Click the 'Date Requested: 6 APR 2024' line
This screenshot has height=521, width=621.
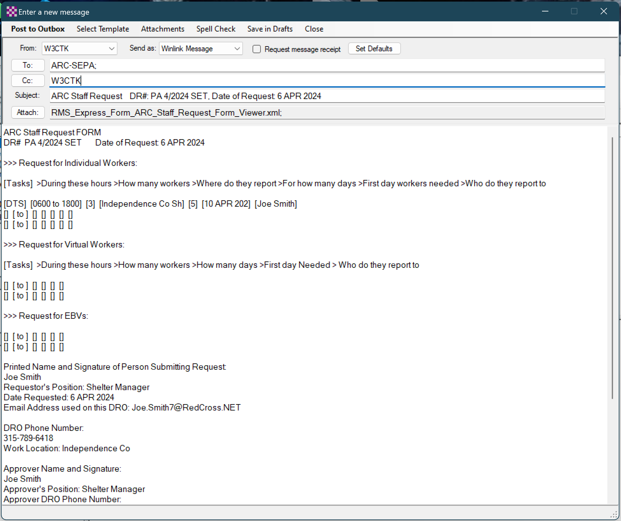[x=59, y=397]
